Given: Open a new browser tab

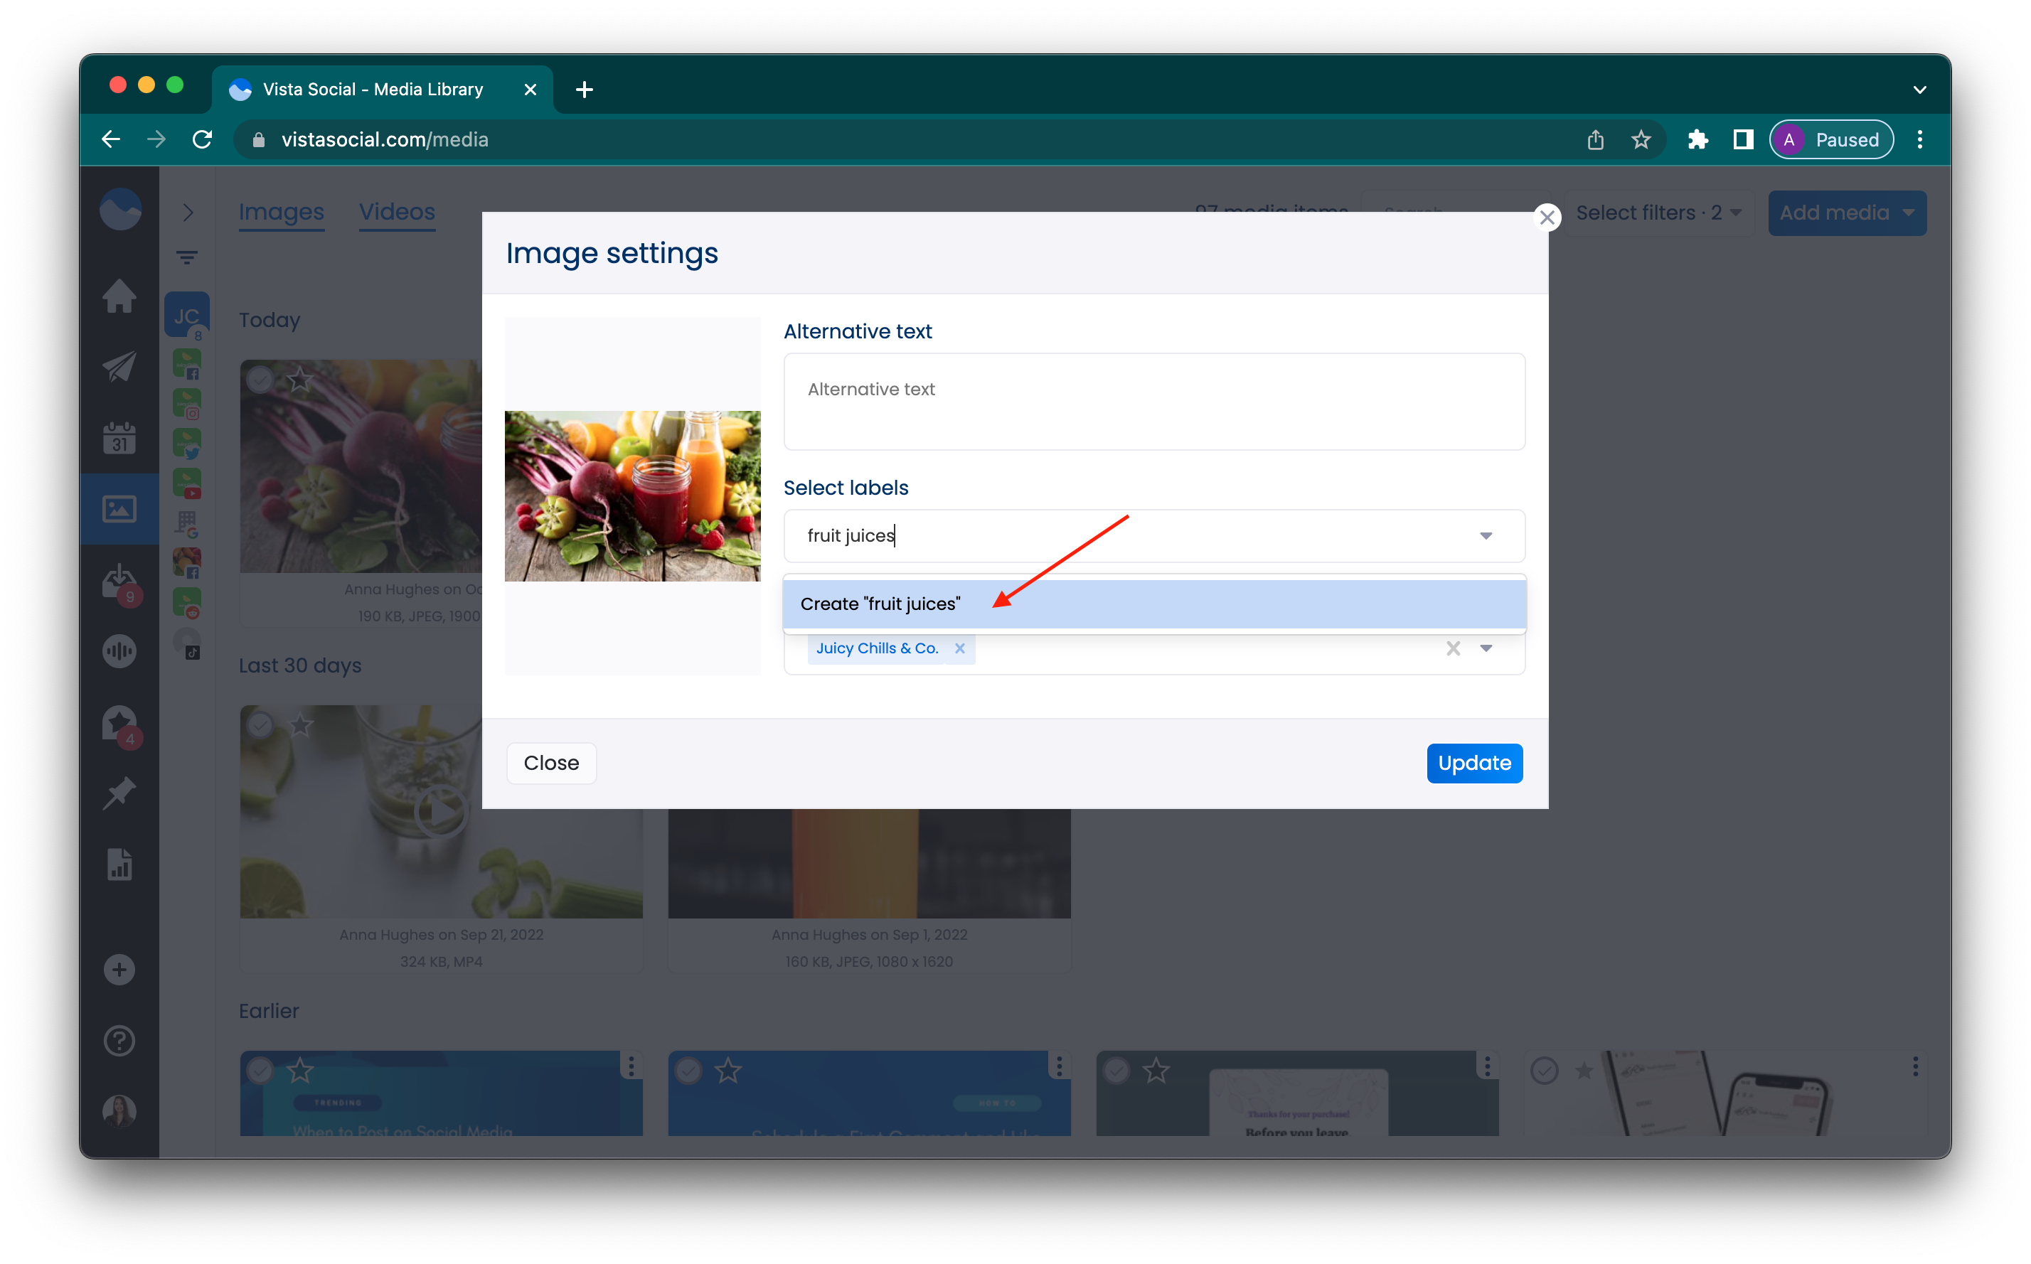Looking at the screenshot, I should coord(585,89).
